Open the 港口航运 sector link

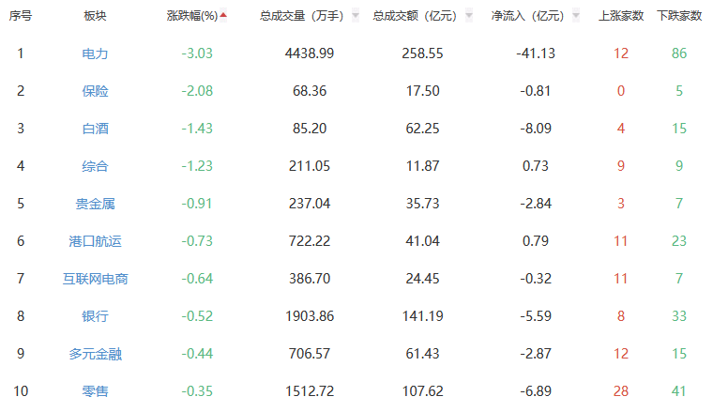[x=95, y=241]
